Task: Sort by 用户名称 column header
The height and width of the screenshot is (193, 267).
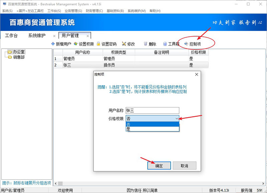Action: [x=82, y=52]
